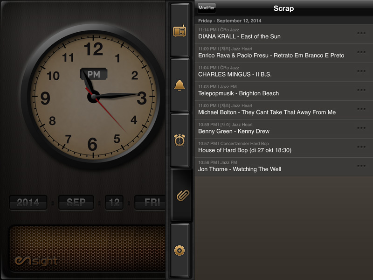Click the insight logo on speaker grille

(36, 261)
